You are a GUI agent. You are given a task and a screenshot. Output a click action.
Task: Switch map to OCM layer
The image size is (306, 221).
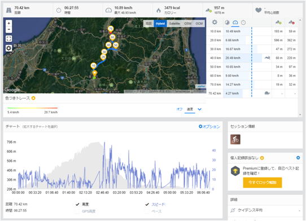coord(199,24)
